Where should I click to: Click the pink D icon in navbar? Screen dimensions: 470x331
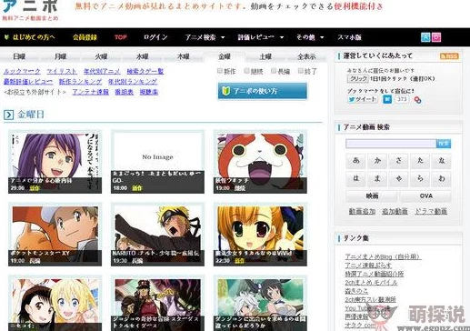436,37
